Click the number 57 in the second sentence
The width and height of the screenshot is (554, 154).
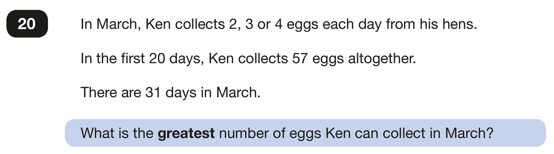pyautogui.click(x=300, y=58)
